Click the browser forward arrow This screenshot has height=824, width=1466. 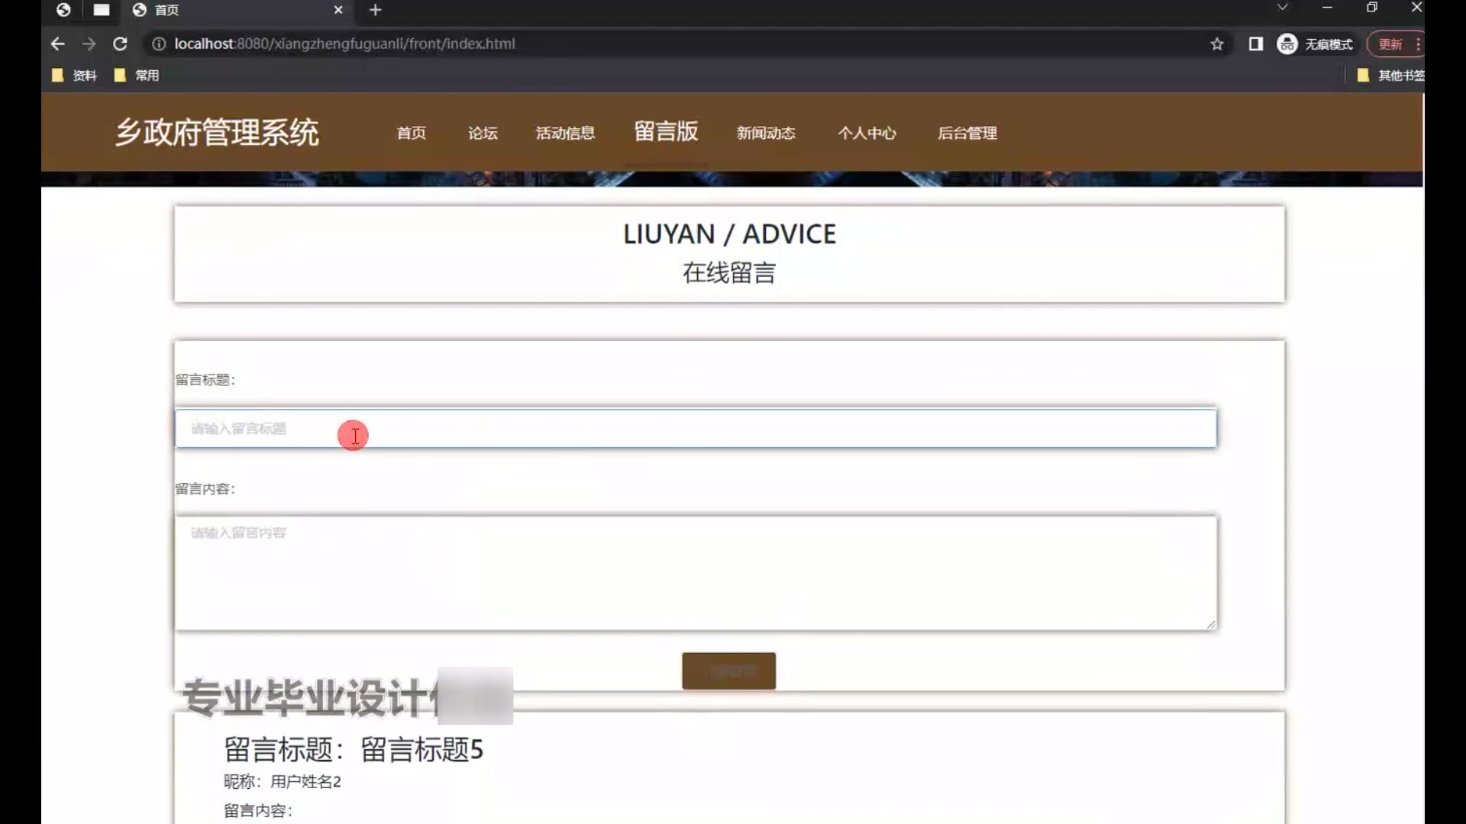[89, 44]
